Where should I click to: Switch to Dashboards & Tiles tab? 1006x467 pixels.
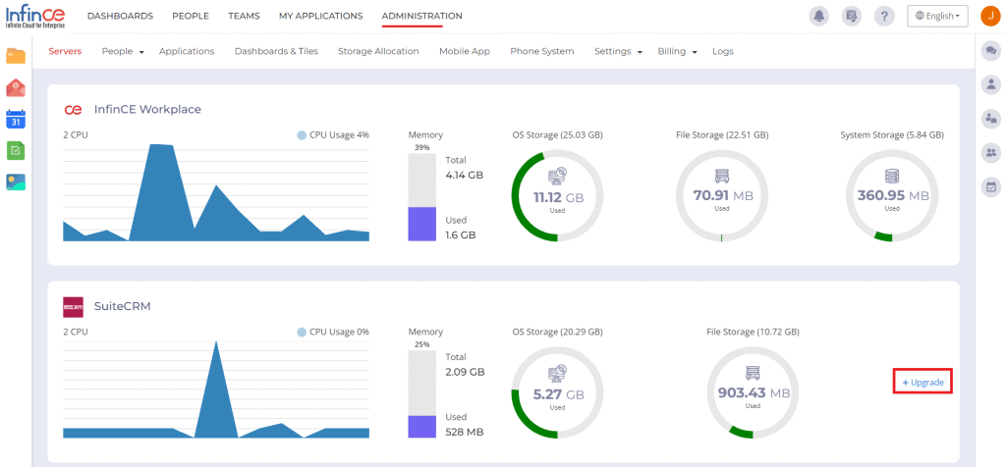(x=276, y=51)
